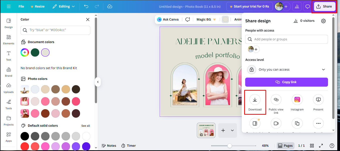Click Start your trial for 0 Rs
This screenshot has height=151, width=340.
tap(249, 6)
